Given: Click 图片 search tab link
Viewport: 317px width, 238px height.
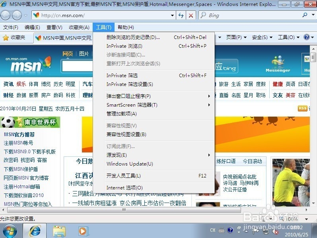Looking at the screenshot, I should point(84,54).
